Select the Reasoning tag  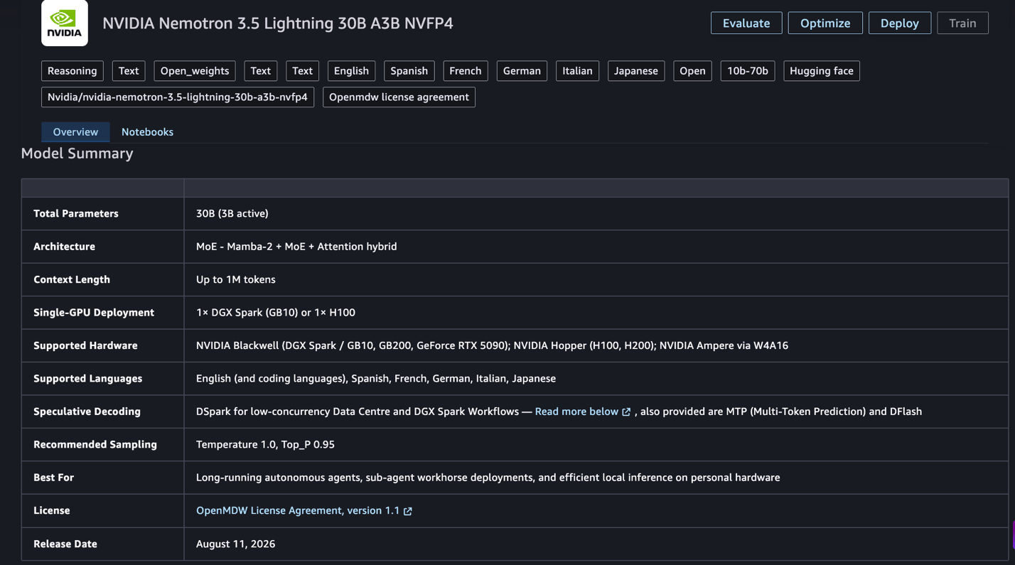[72, 71]
